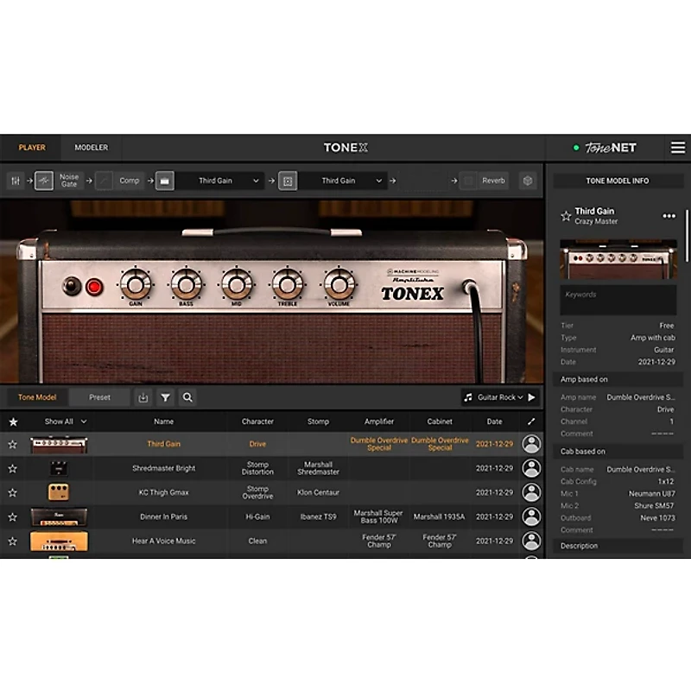The width and height of the screenshot is (691, 691).
Task: Click the ToneNET green status indicator
Action: pyautogui.click(x=576, y=148)
